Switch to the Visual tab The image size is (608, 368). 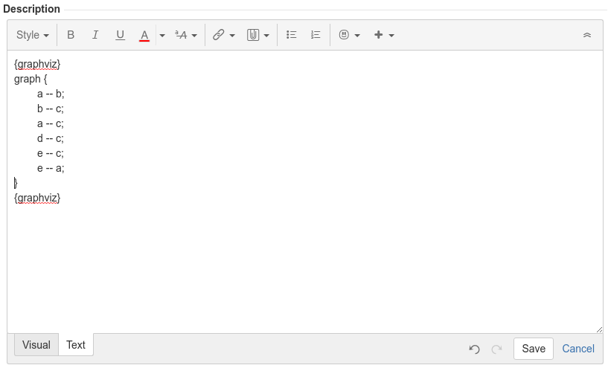[x=36, y=345]
